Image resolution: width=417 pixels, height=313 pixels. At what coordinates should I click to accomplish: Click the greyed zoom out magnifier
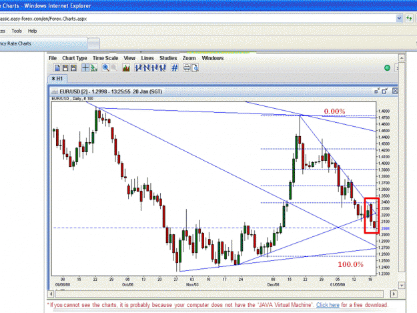114,68
